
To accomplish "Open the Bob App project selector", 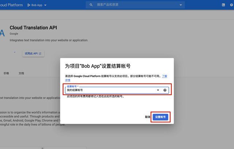I will (x=37, y=5).
